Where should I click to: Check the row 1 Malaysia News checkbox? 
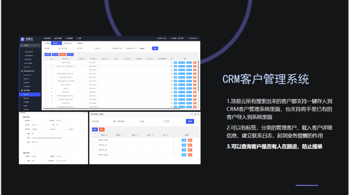click(x=45, y=62)
